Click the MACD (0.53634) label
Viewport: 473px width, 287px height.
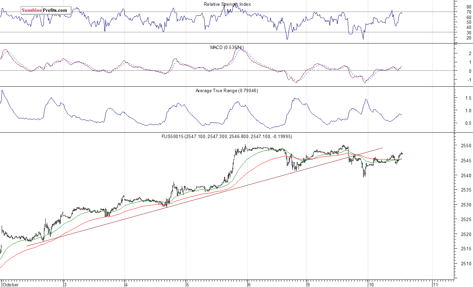(x=227, y=47)
